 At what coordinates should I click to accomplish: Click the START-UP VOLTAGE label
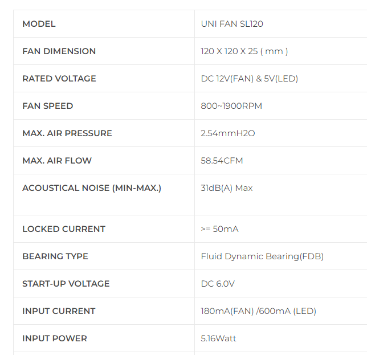[x=66, y=284]
